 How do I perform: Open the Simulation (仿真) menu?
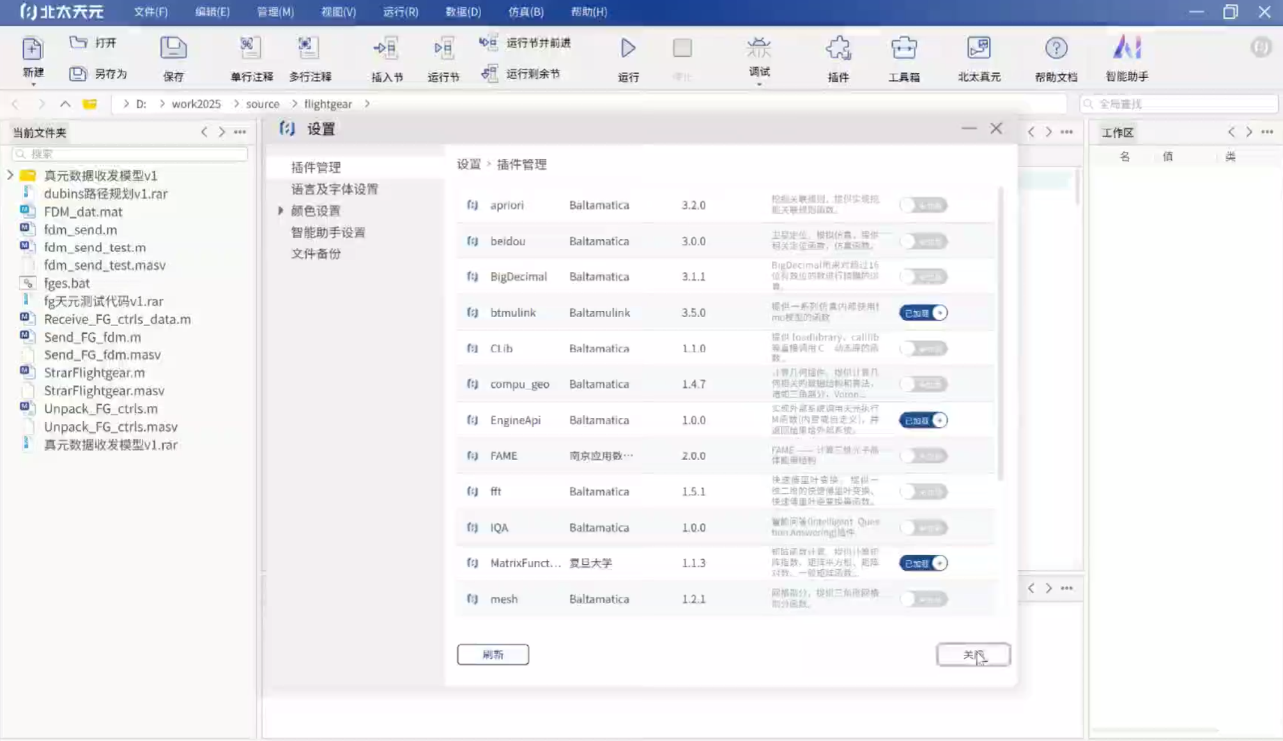click(525, 11)
